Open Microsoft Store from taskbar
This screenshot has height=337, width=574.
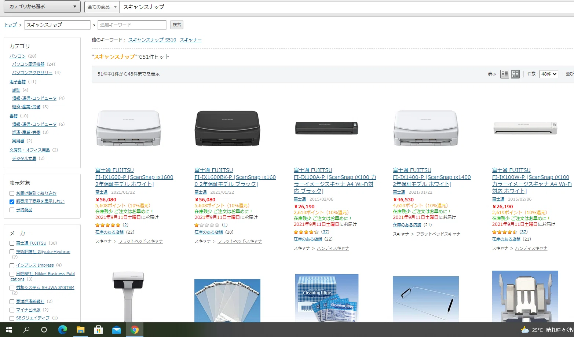point(98,330)
